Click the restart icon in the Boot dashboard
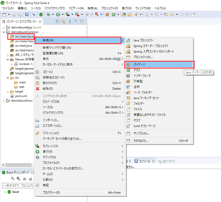Image resolution: width=221 pixels, height=202 pixels. 30,178
